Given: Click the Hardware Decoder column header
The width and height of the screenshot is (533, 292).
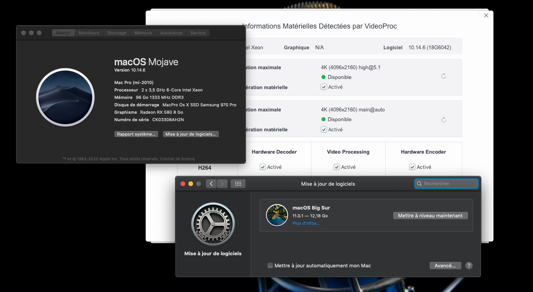Looking at the screenshot, I should [274, 152].
